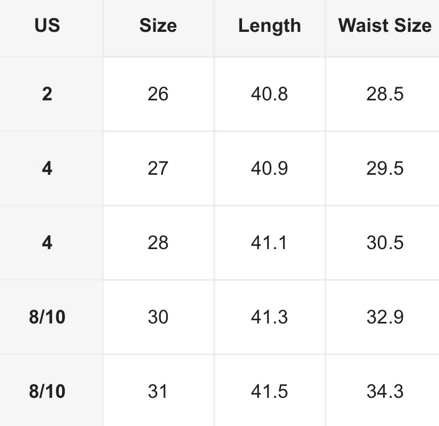The width and height of the screenshot is (439, 426).
Task: Click the 41.5 length value
Action: point(269,391)
